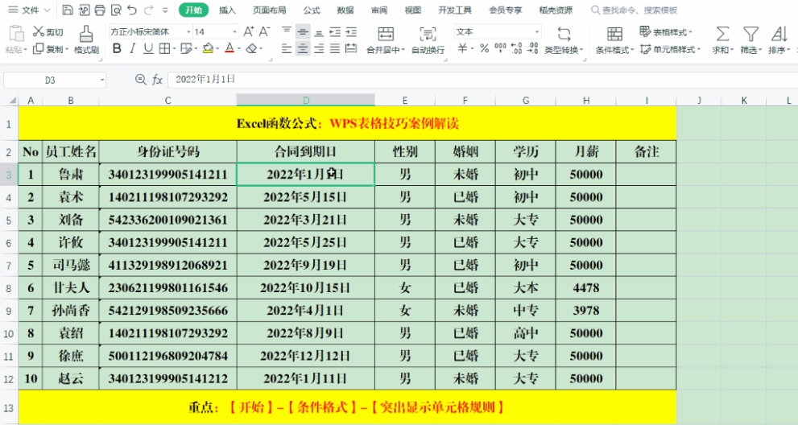Image resolution: width=798 pixels, height=425 pixels.
Task: Expand the number format dropdown showing 文本
Action: 536,31
